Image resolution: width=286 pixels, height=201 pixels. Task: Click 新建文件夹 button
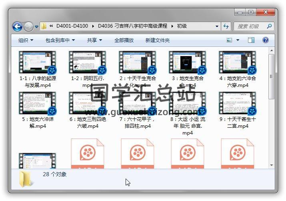coord(158,40)
